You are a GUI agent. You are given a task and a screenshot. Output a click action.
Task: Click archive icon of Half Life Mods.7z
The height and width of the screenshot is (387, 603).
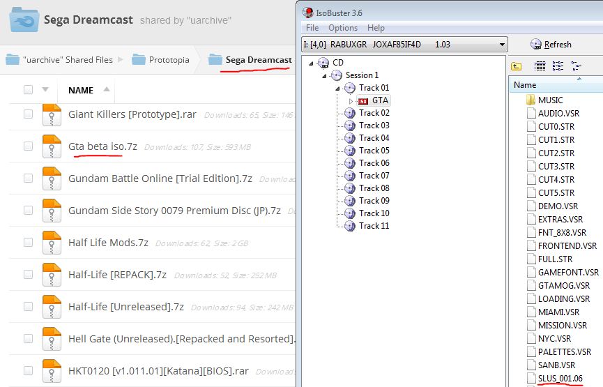click(x=52, y=243)
